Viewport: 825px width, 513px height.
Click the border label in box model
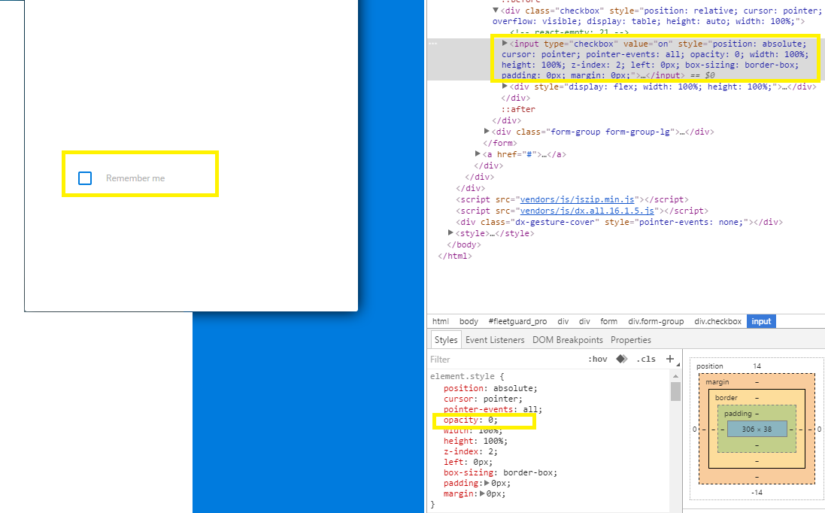(x=726, y=398)
